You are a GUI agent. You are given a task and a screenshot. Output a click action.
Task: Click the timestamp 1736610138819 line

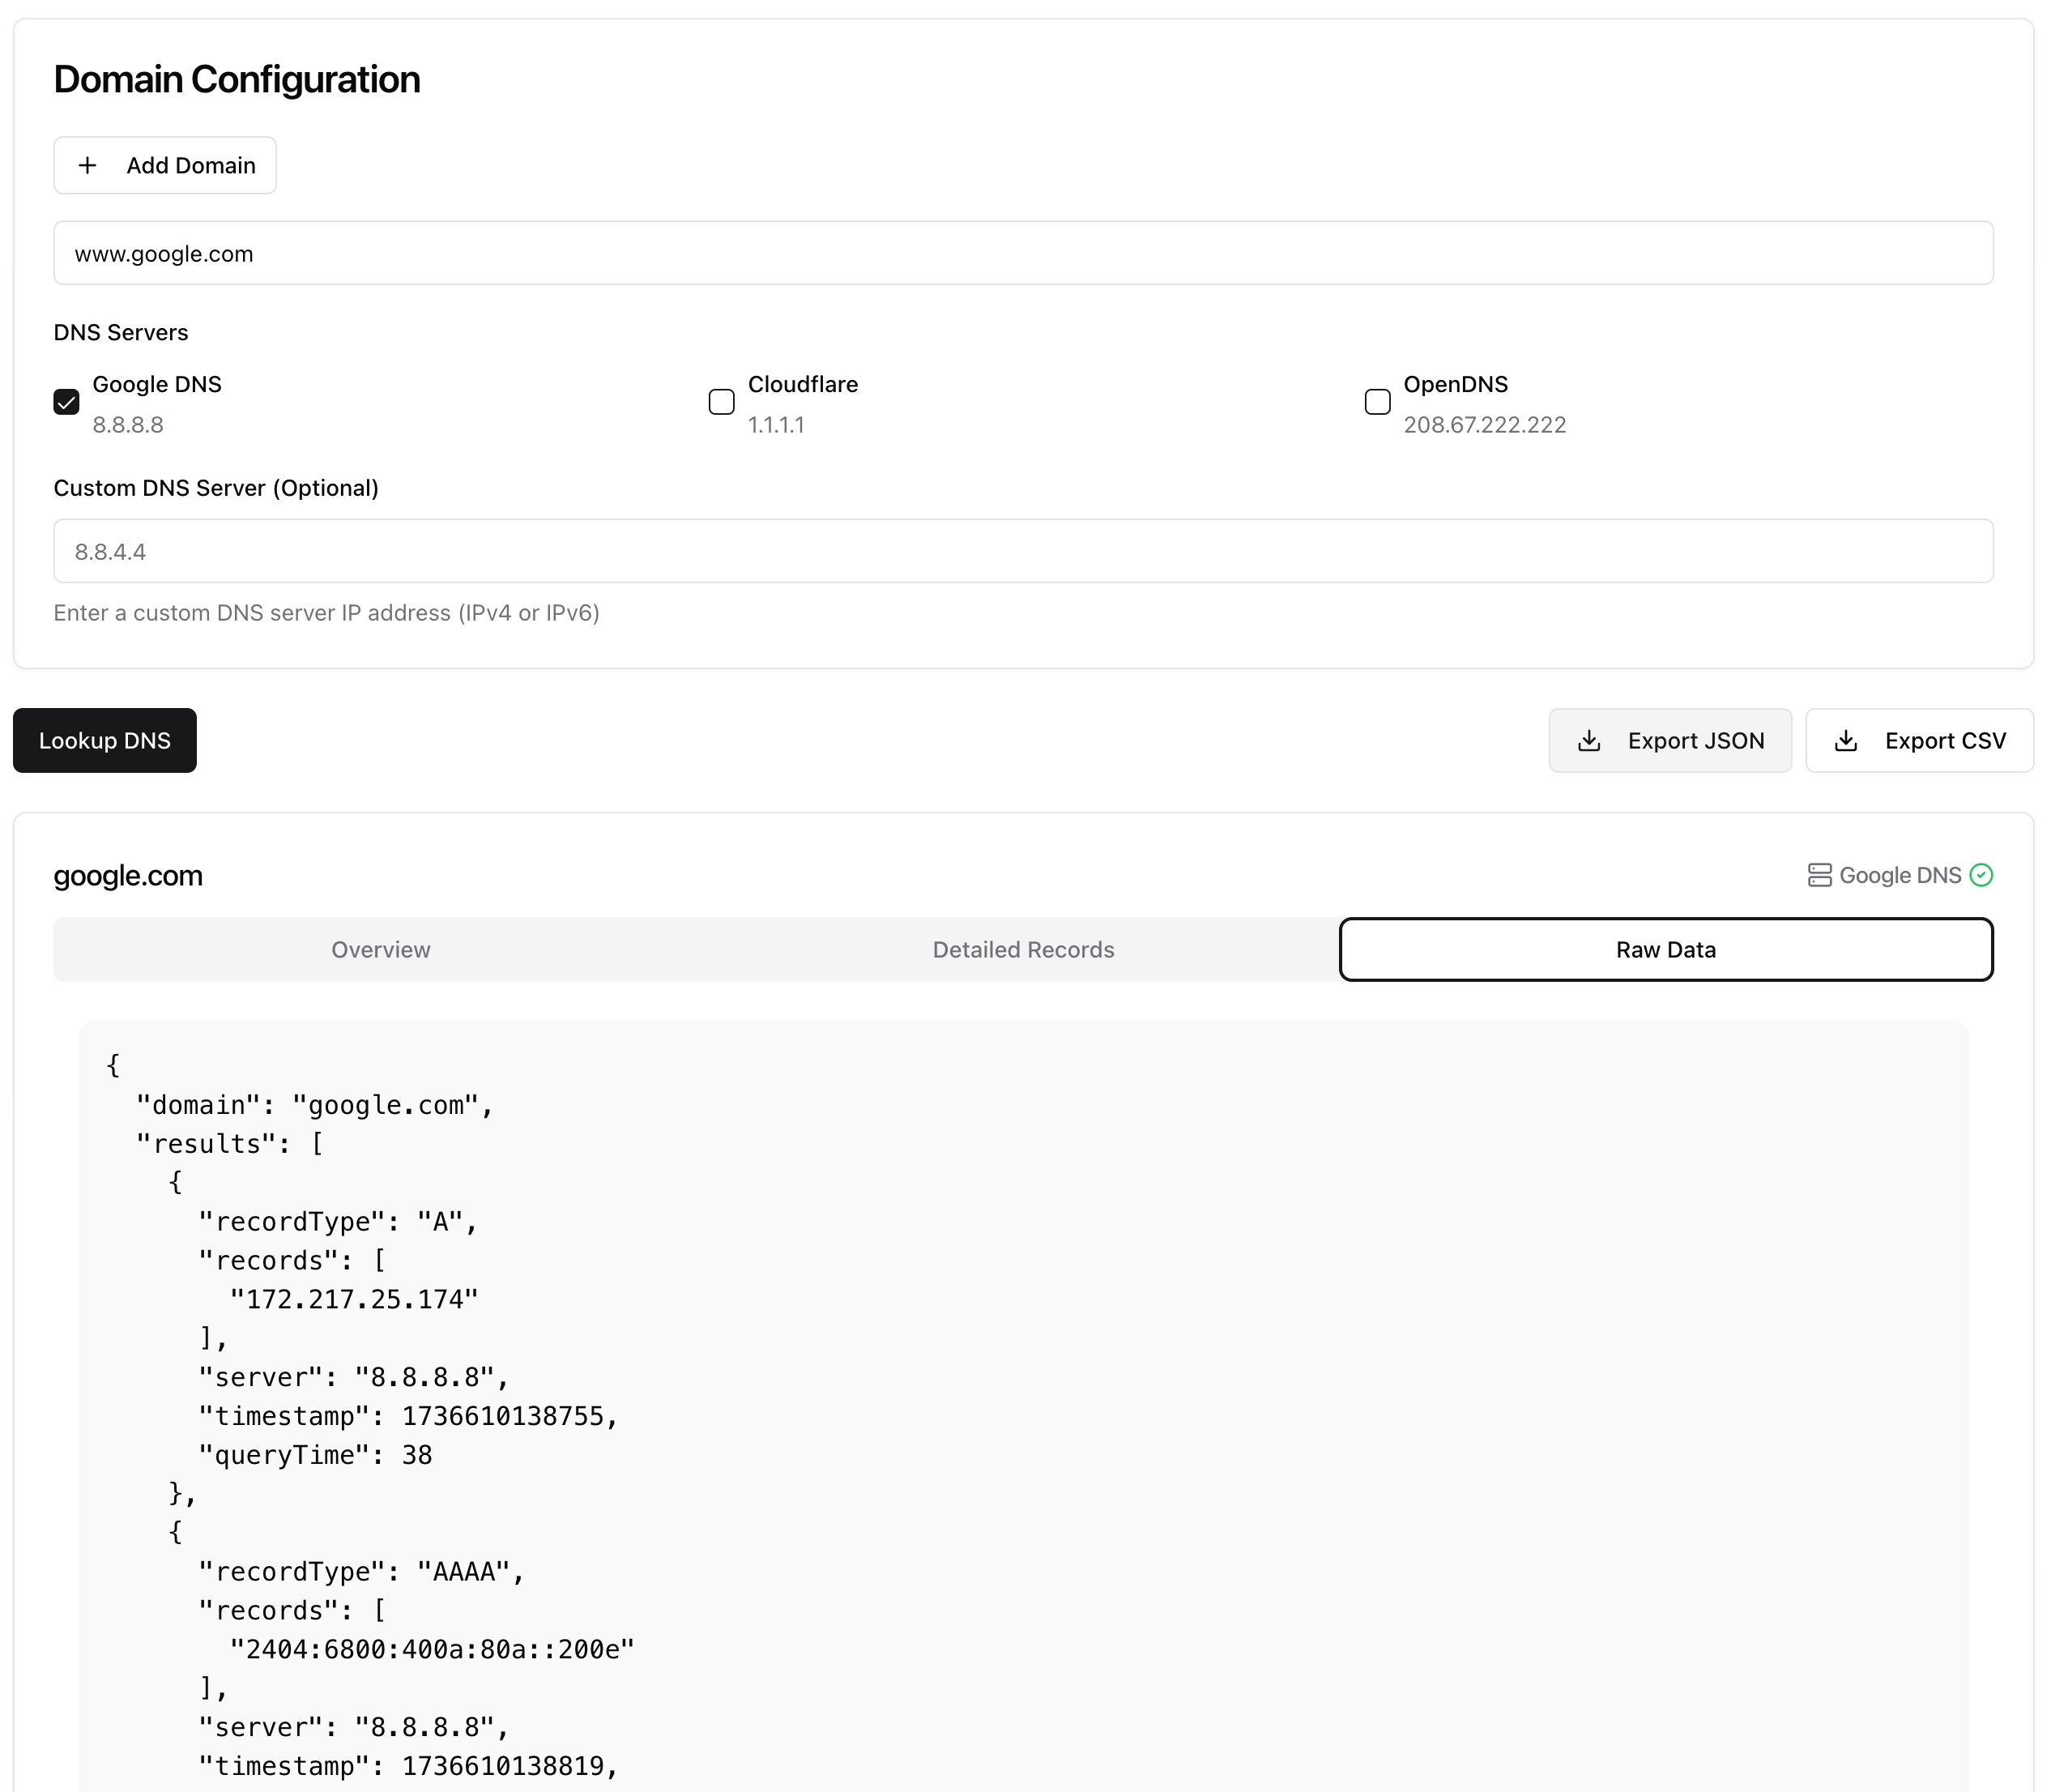click(408, 1767)
